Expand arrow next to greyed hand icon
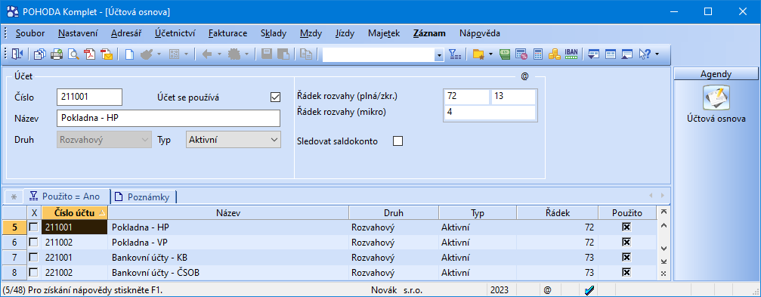The width and height of the screenshot is (761, 297). (x=159, y=54)
